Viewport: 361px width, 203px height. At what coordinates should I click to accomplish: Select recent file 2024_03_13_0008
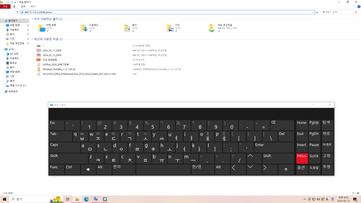[x=52, y=50]
